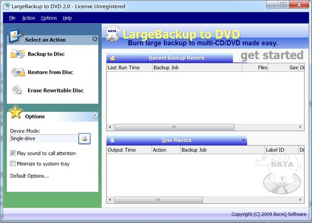Image resolution: width=312 pixels, height=223 pixels.
Task: Maximize the LargeBackup window
Action: coord(283,4)
